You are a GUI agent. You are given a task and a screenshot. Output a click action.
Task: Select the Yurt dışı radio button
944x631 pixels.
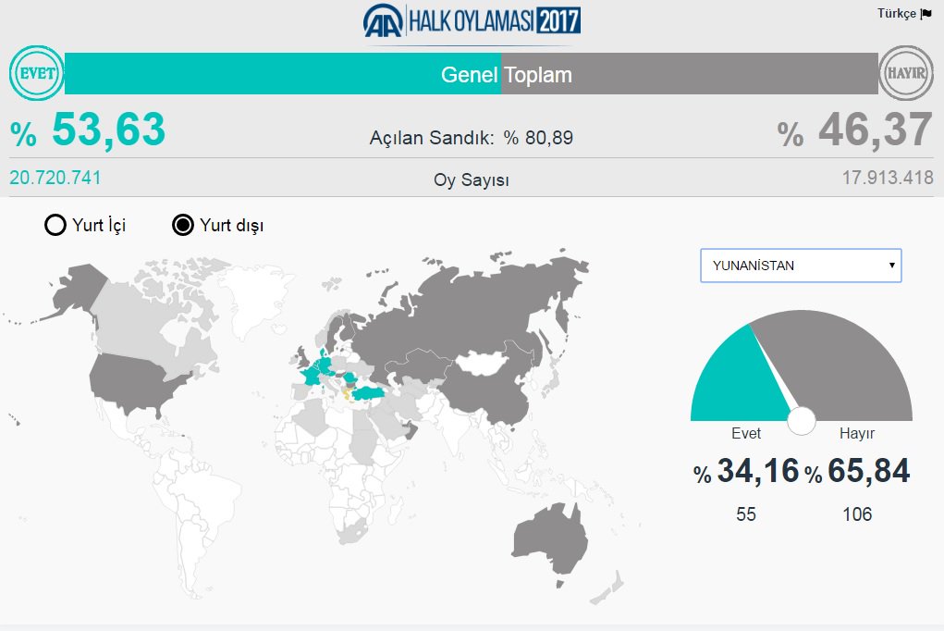coord(182,225)
